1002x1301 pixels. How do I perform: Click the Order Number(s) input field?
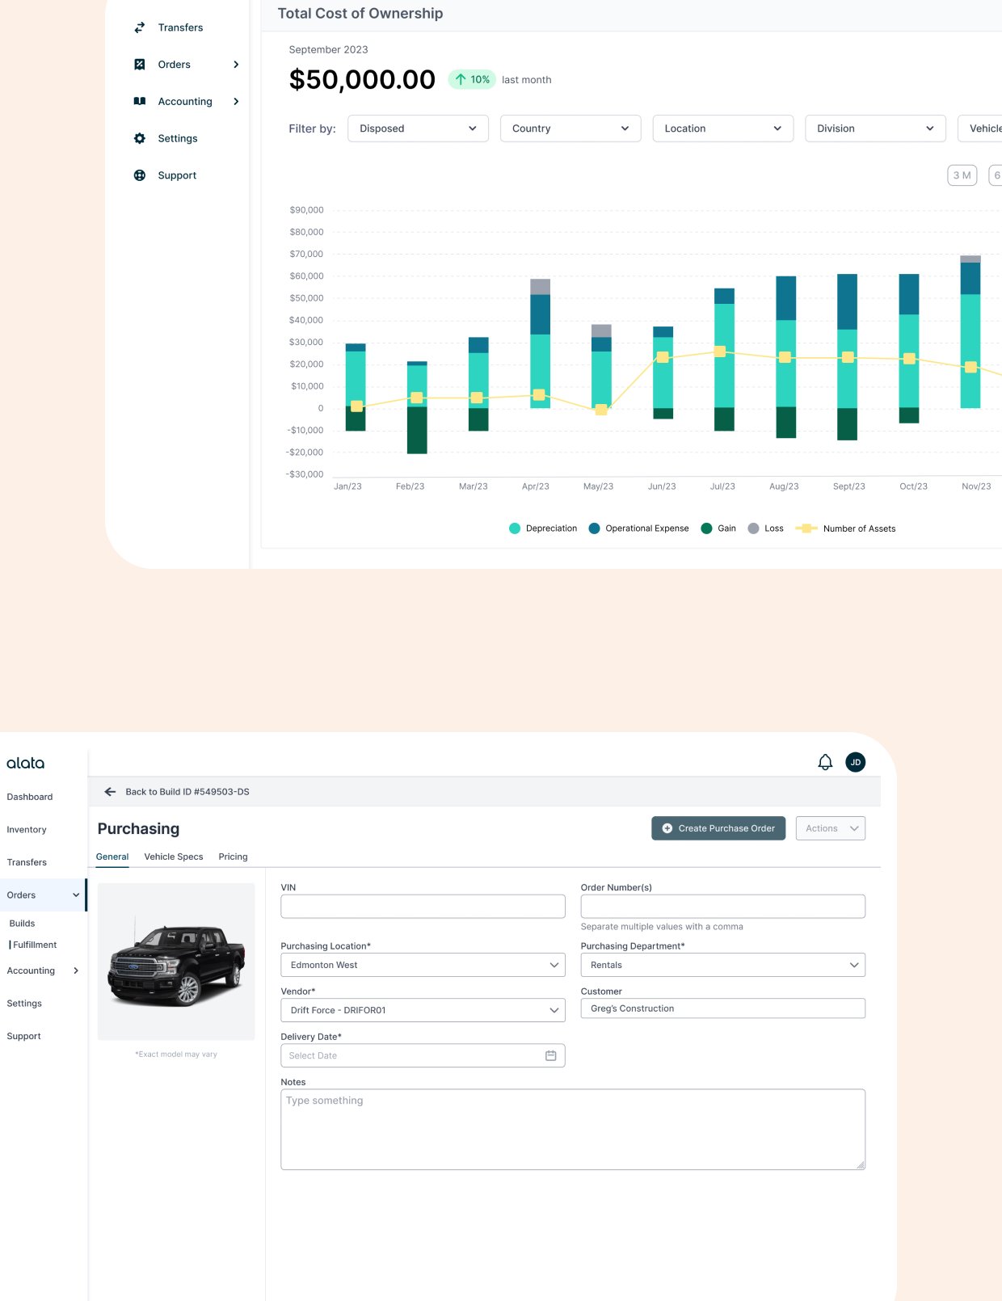[723, 906]
